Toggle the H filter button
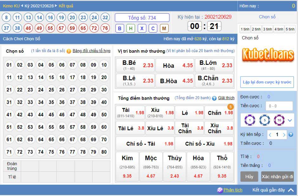298x196 pixels. [x=131, y=28]
